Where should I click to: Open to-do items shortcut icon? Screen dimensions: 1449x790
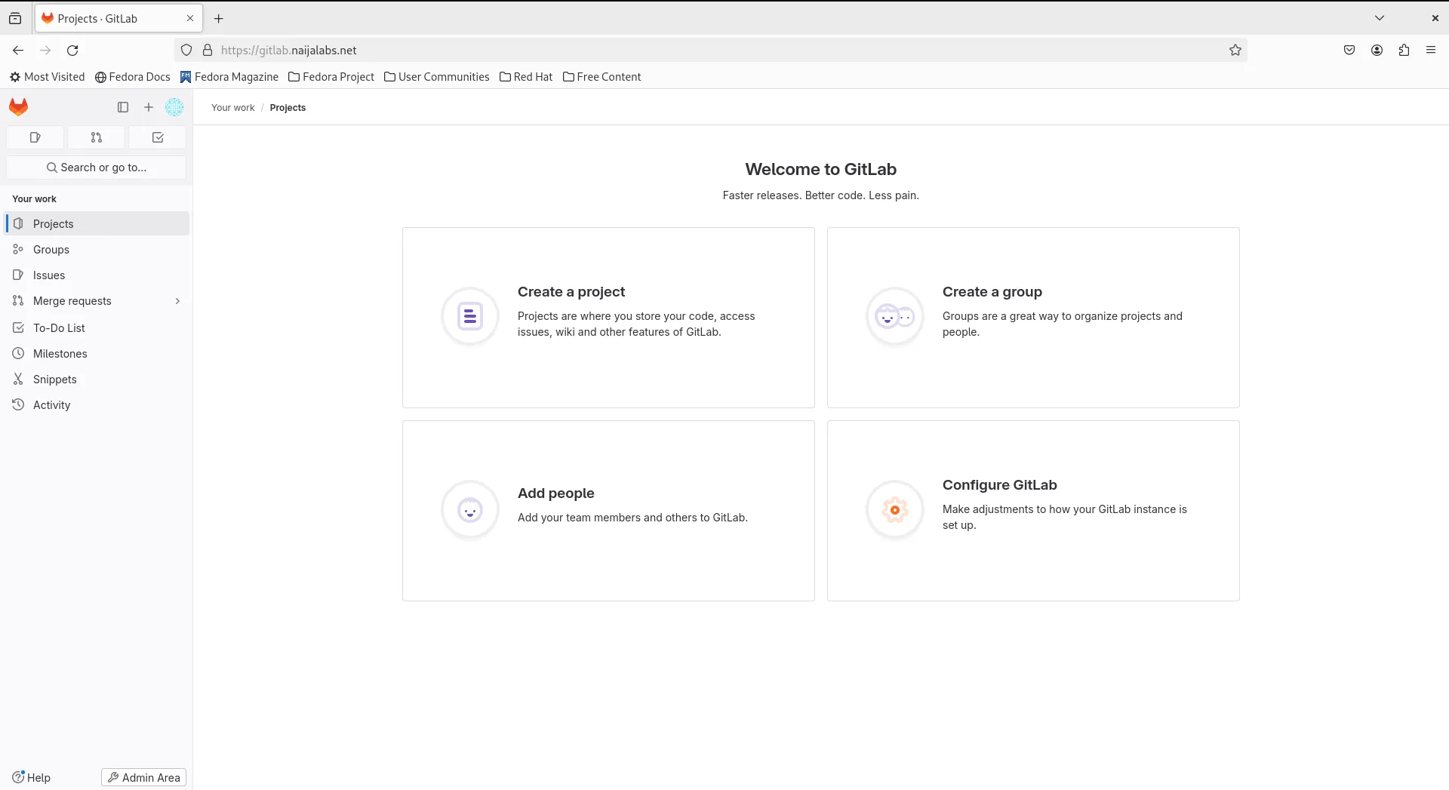pyautogui.click(x=158, y=137)
